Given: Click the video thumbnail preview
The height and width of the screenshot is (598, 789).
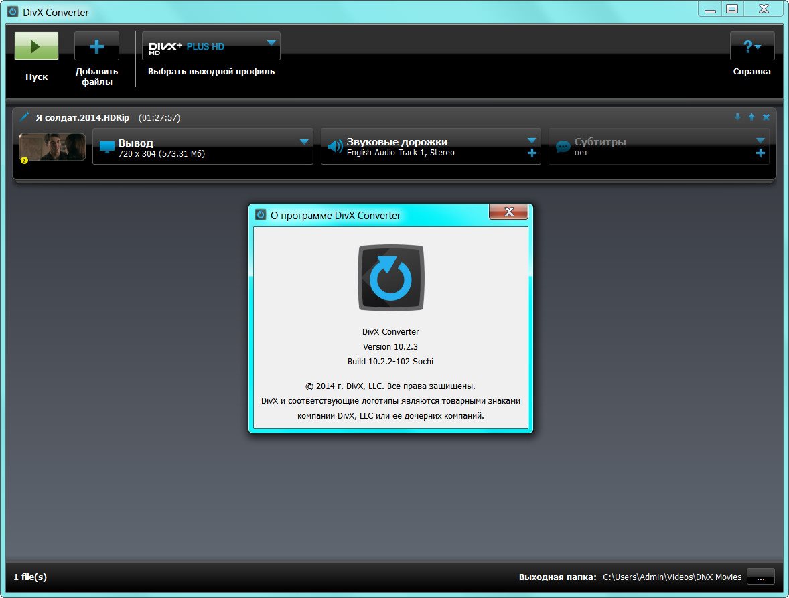Looking at the screenshot, I should click(52, 147).
